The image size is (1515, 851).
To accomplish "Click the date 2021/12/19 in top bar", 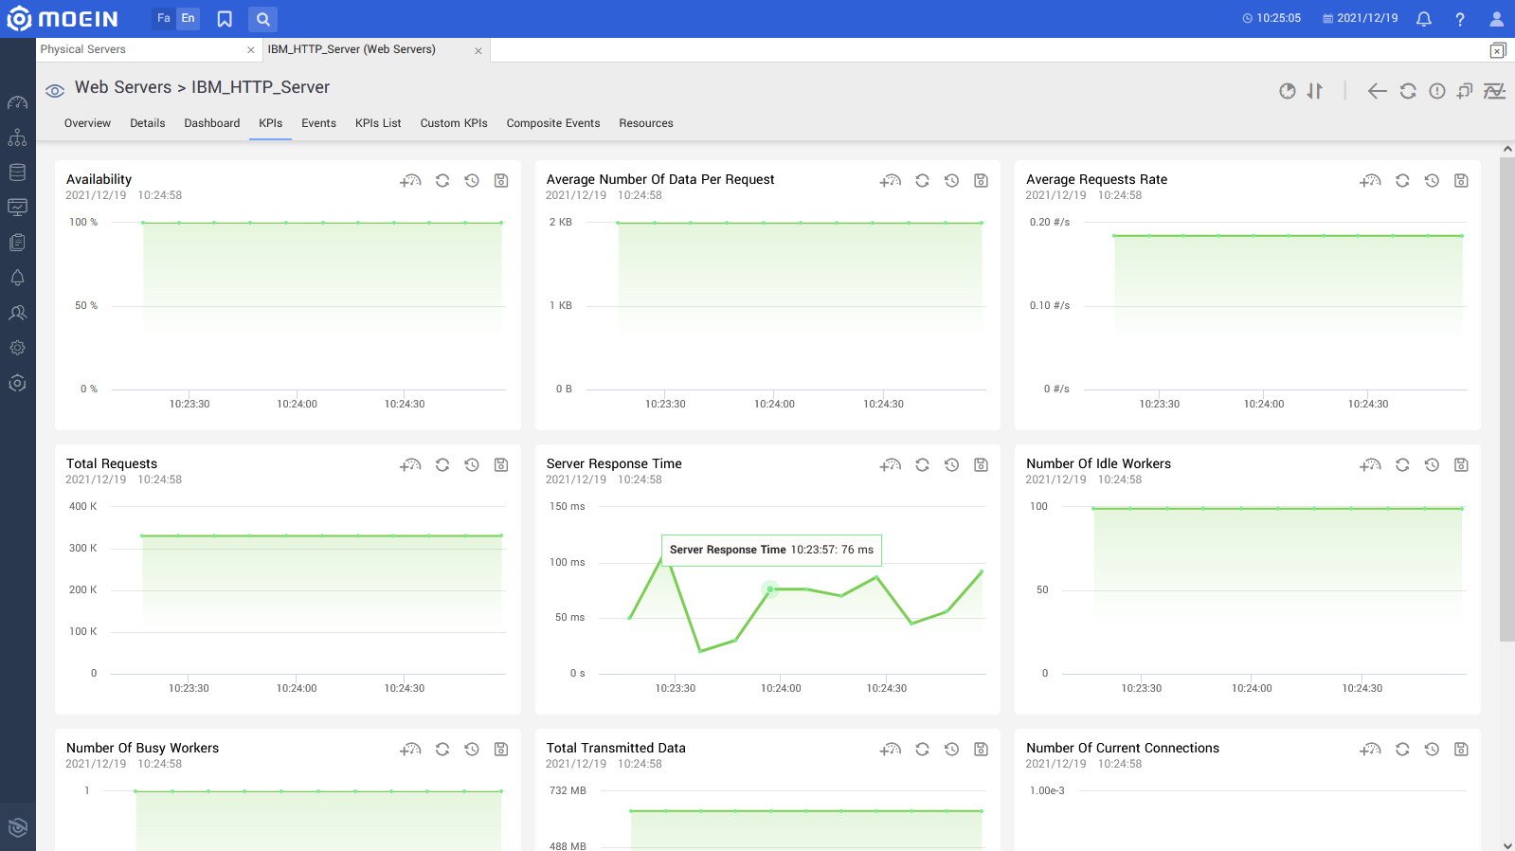I will point(1361,18).
